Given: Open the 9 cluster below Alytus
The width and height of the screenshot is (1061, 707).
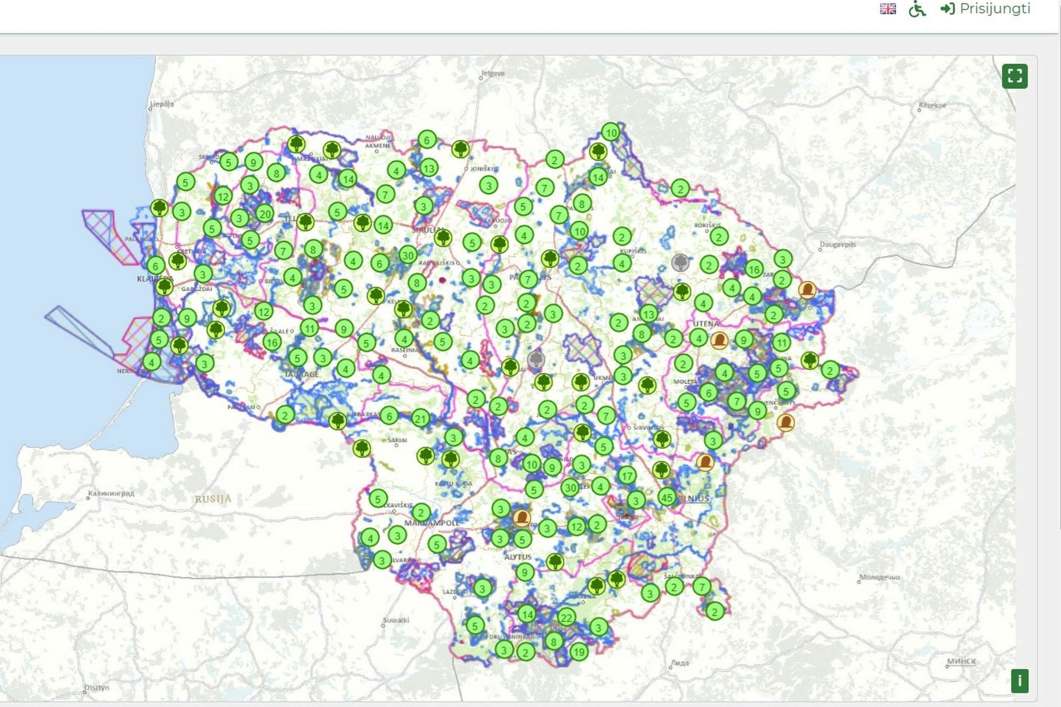Looking at the screenshot, I should coord(525,572).
